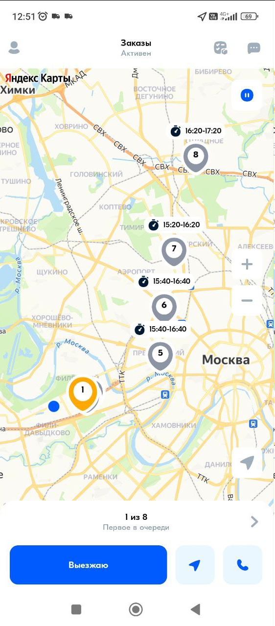Open the checklist tasks icon in header
Viewport: 275px width, 626px height.
tap(221, 47)
